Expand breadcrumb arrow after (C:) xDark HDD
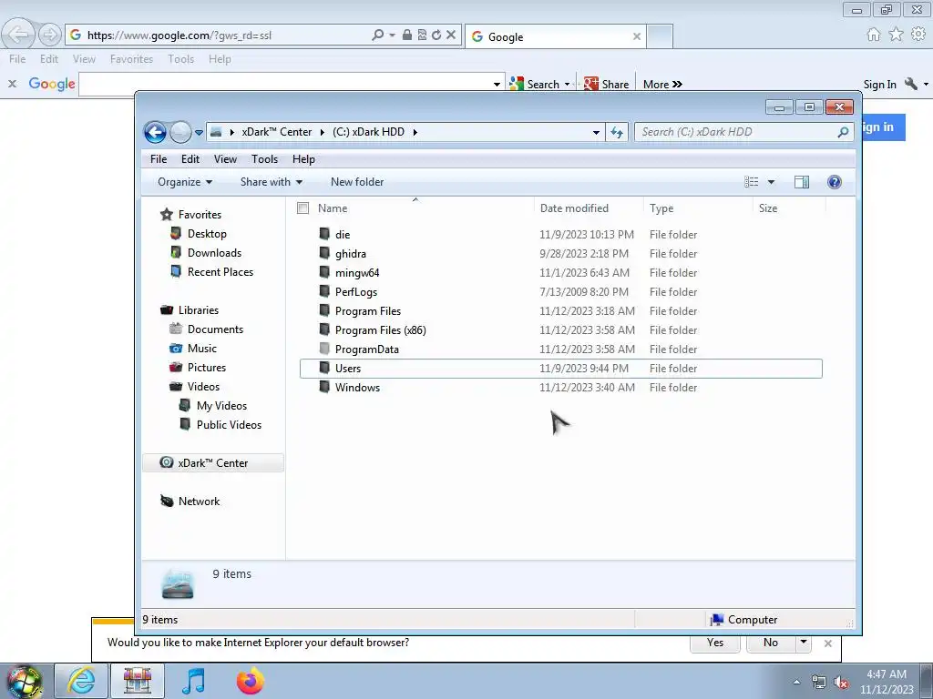933x699 pixels. click(415, 132)
